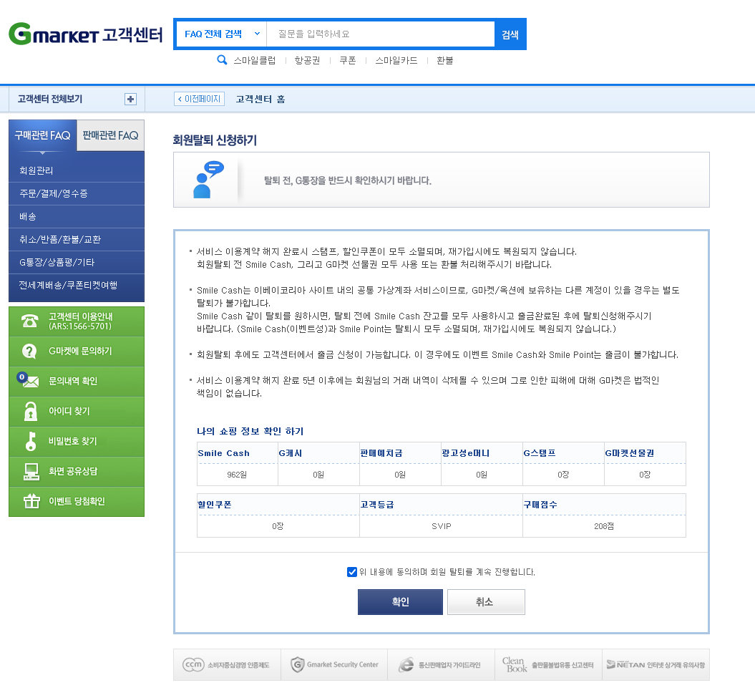Open the Clean Book 출판물불법유통 신고센터 badge
The image size is (755, 698).
click(548, 665)
